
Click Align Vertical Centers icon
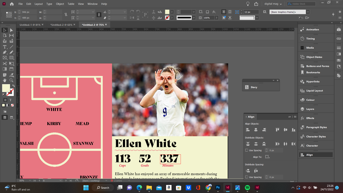point(285,130)
